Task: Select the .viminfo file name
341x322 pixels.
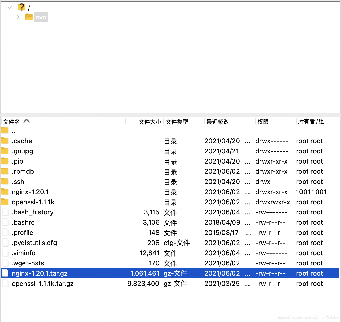Action: pyautogui.click(x=23, y=253)
